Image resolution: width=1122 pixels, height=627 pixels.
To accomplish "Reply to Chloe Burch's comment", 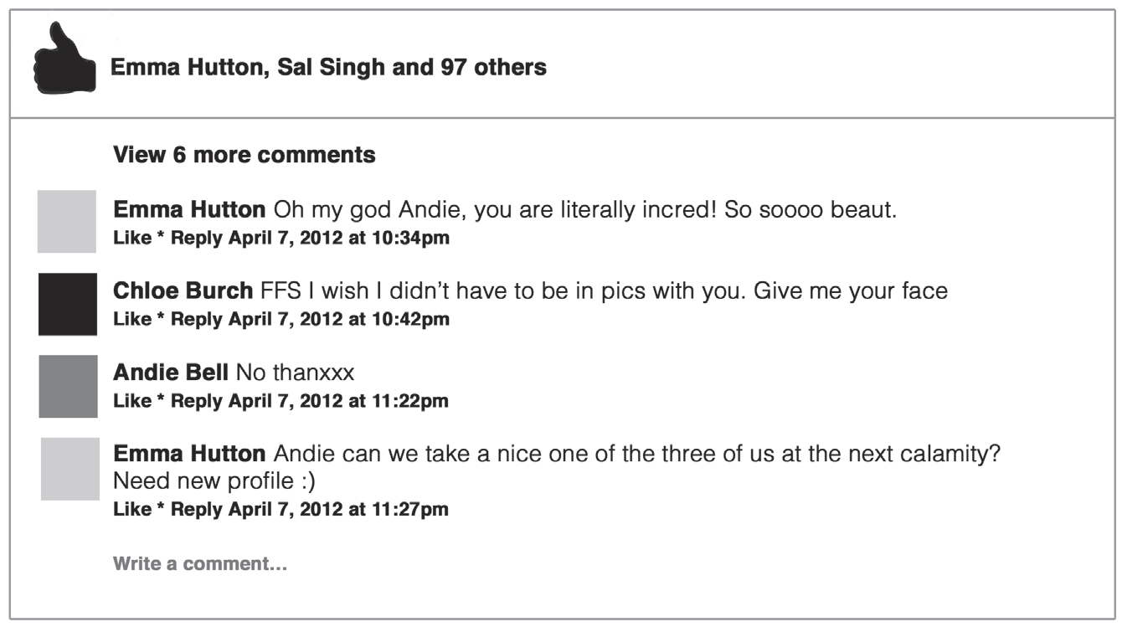I will (196, 319).
